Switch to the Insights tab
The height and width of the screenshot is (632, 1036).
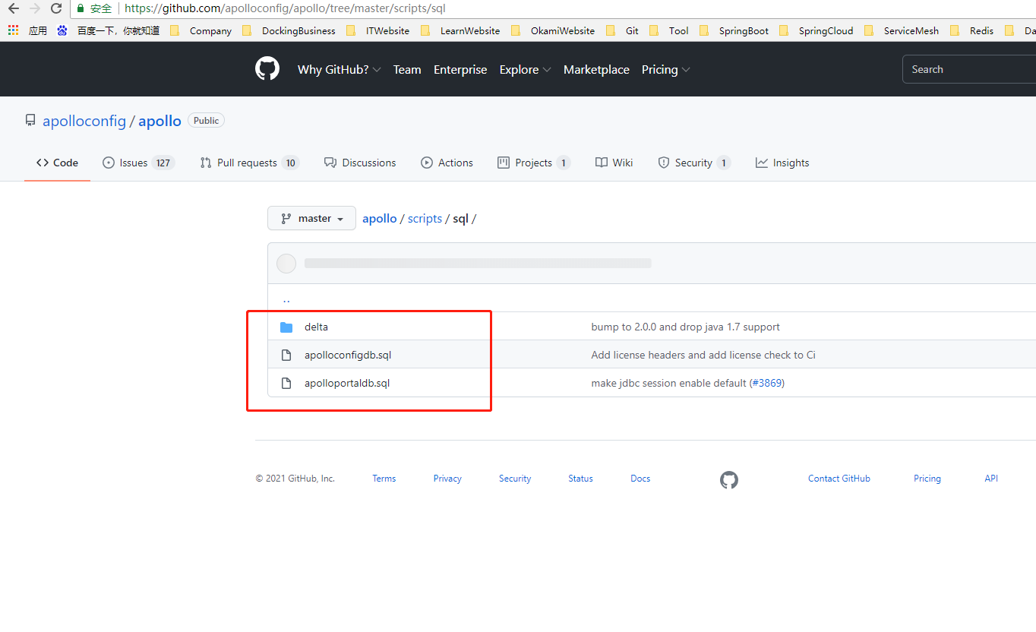(782, 163)
